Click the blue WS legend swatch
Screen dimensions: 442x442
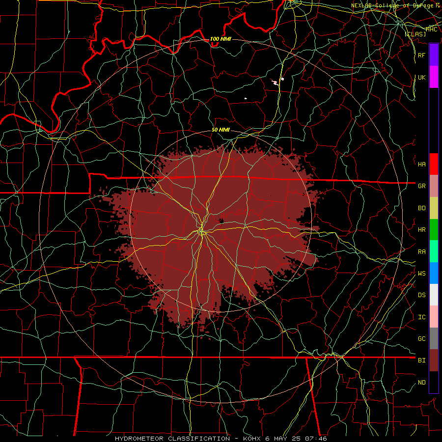pyautogui.click(x=434, y=273)
